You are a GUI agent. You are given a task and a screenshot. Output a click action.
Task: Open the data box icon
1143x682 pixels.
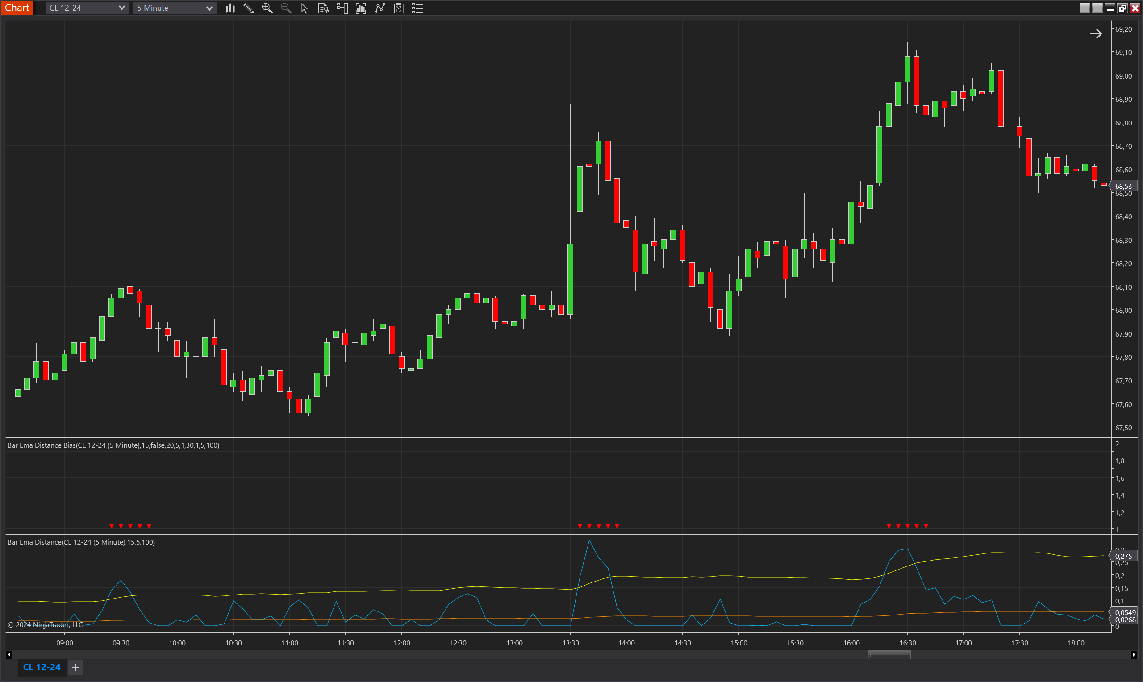(323, 8)
